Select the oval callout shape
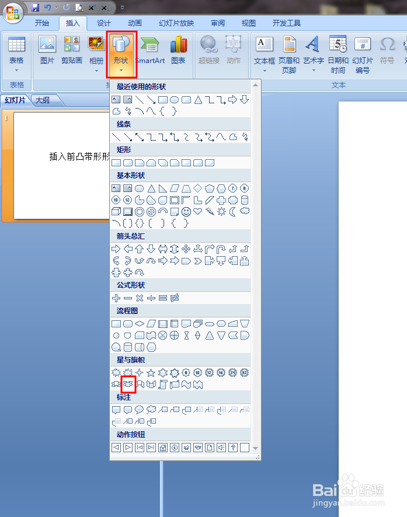 click(x=140, y=410)
